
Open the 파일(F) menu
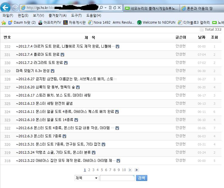(x=8, y=15)
